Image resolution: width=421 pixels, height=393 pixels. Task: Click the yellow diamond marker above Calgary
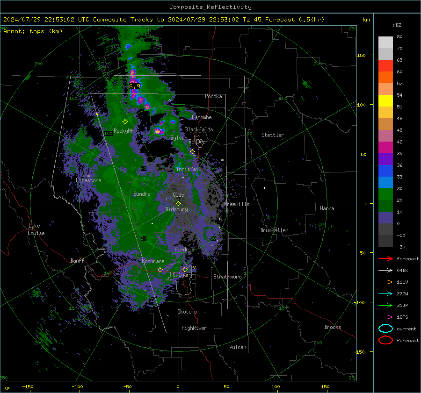pyautogui.click(x=185, y=269)
